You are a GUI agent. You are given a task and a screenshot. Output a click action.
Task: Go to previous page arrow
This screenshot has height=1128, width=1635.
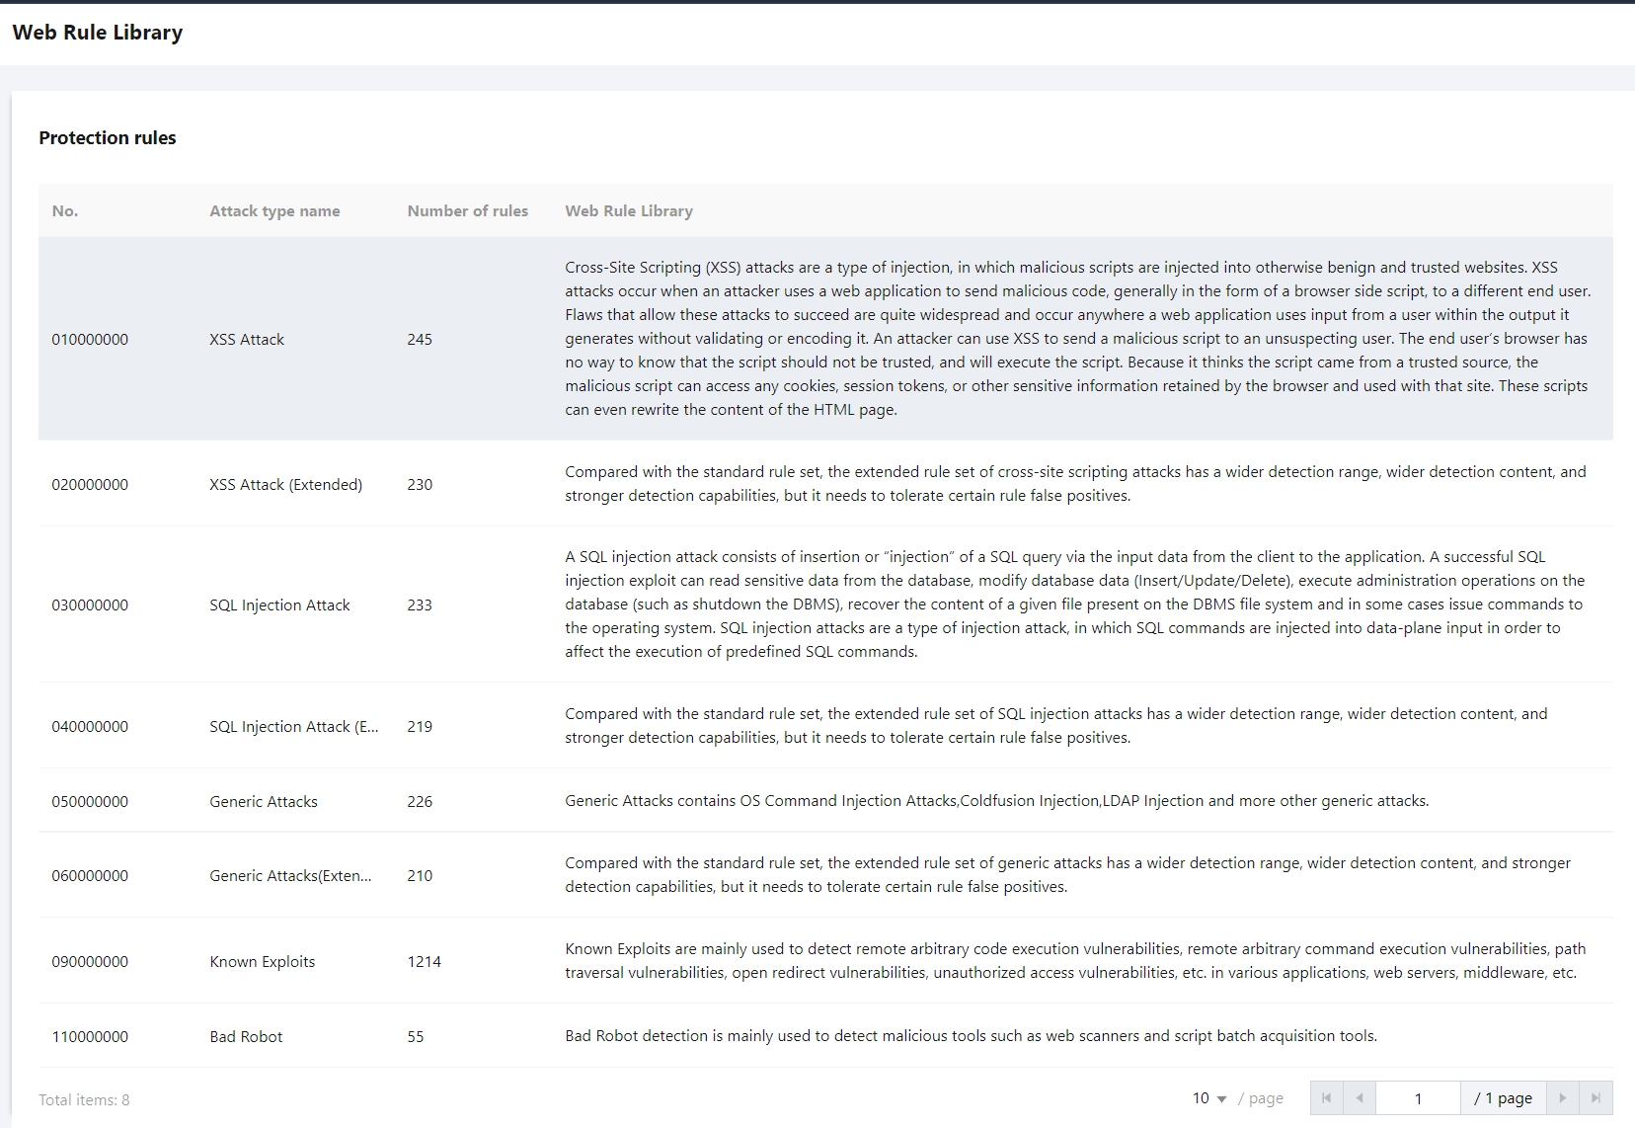click(1360, 1098)
